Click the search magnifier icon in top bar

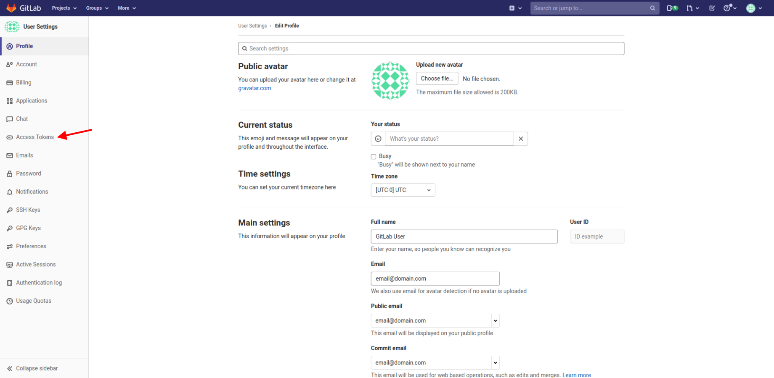652,8
